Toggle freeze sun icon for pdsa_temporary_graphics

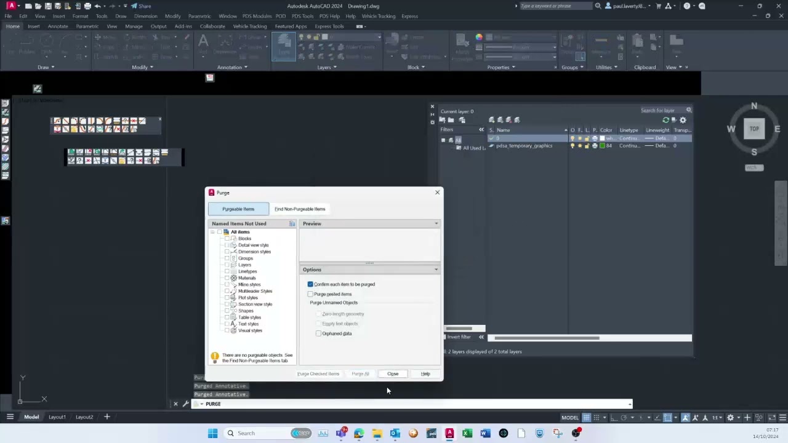(580, 146)
